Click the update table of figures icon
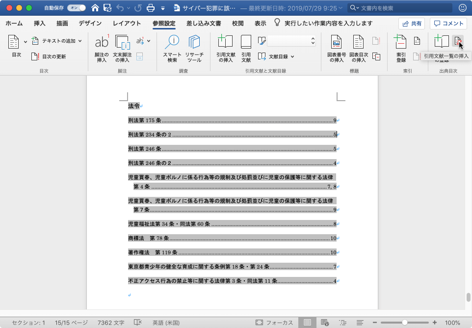This screenshot has height=328, width=472. (376, 41)
